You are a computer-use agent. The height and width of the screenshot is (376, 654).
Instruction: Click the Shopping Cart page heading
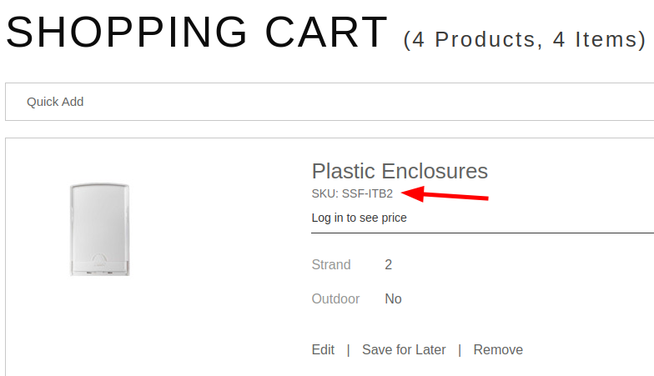197,32
